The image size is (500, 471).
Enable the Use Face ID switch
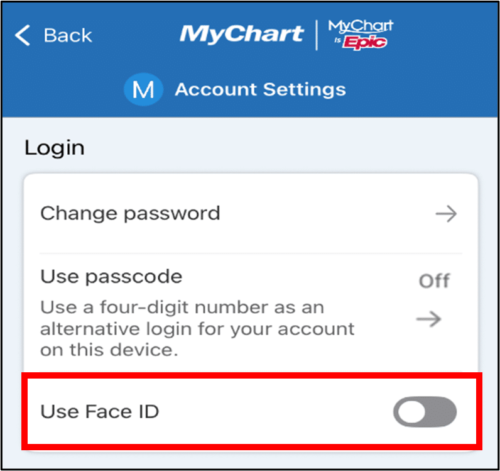[x=425, y=412]
